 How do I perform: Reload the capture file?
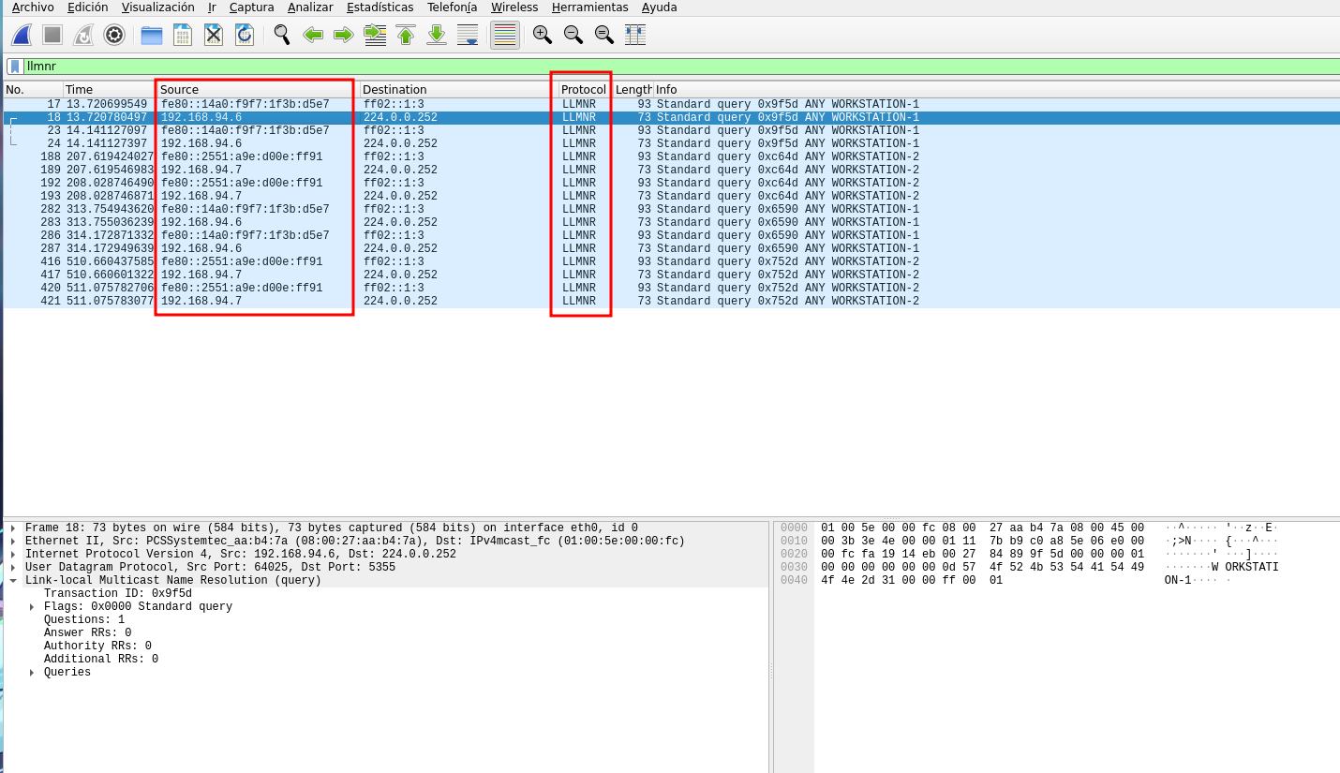point(245,36)
